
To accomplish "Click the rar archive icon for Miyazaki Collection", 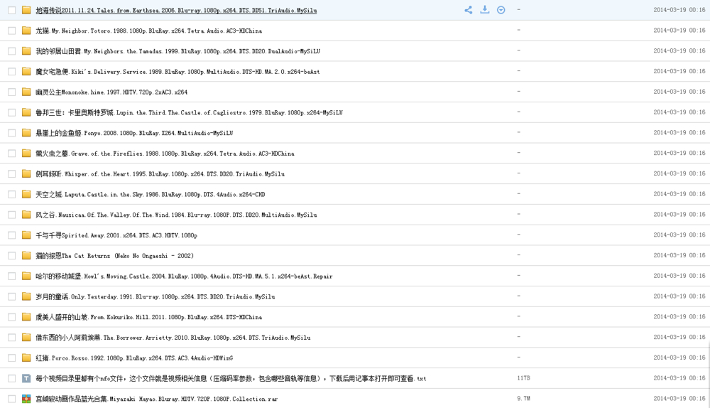I will (26, 399).
